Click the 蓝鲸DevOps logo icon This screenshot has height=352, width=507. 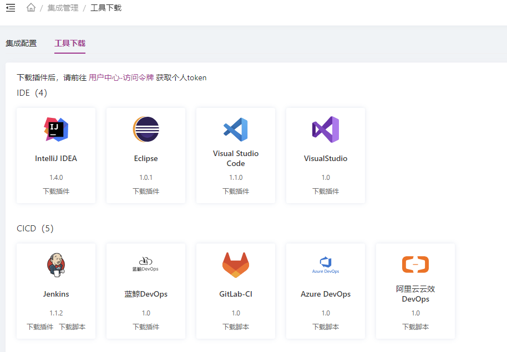146,263
